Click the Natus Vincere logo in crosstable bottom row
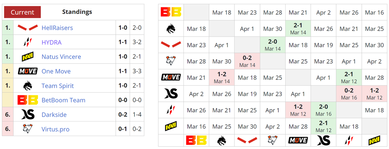This screenshot has width=389, height=149. 374,140
